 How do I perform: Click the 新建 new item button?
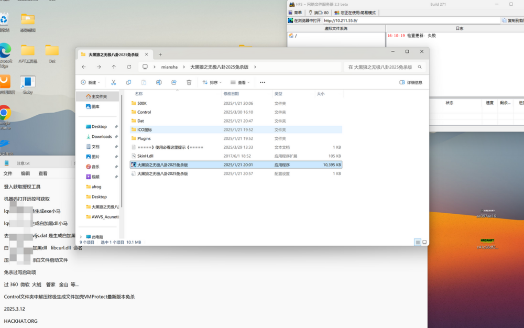tap(90, 82)
